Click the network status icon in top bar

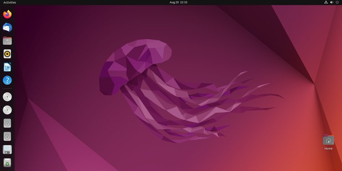(x=326, y=2)
